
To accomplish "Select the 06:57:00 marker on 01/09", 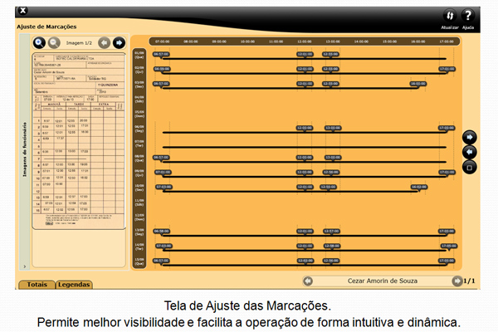I will click(x=161, y=54).
